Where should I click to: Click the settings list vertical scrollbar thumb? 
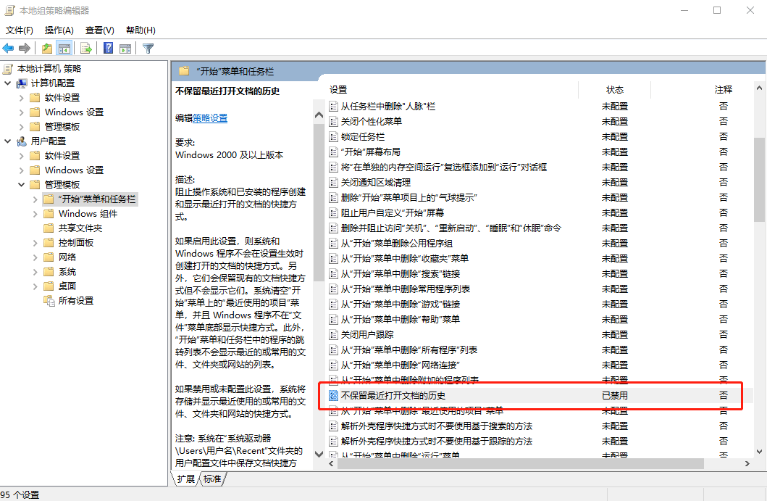(759, 179)
